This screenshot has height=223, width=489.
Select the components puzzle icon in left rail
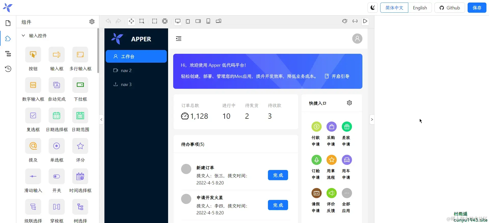click(x=8, y=38)
